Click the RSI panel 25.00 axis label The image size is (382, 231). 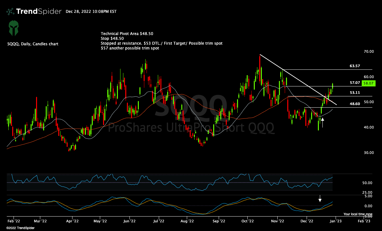367,192
